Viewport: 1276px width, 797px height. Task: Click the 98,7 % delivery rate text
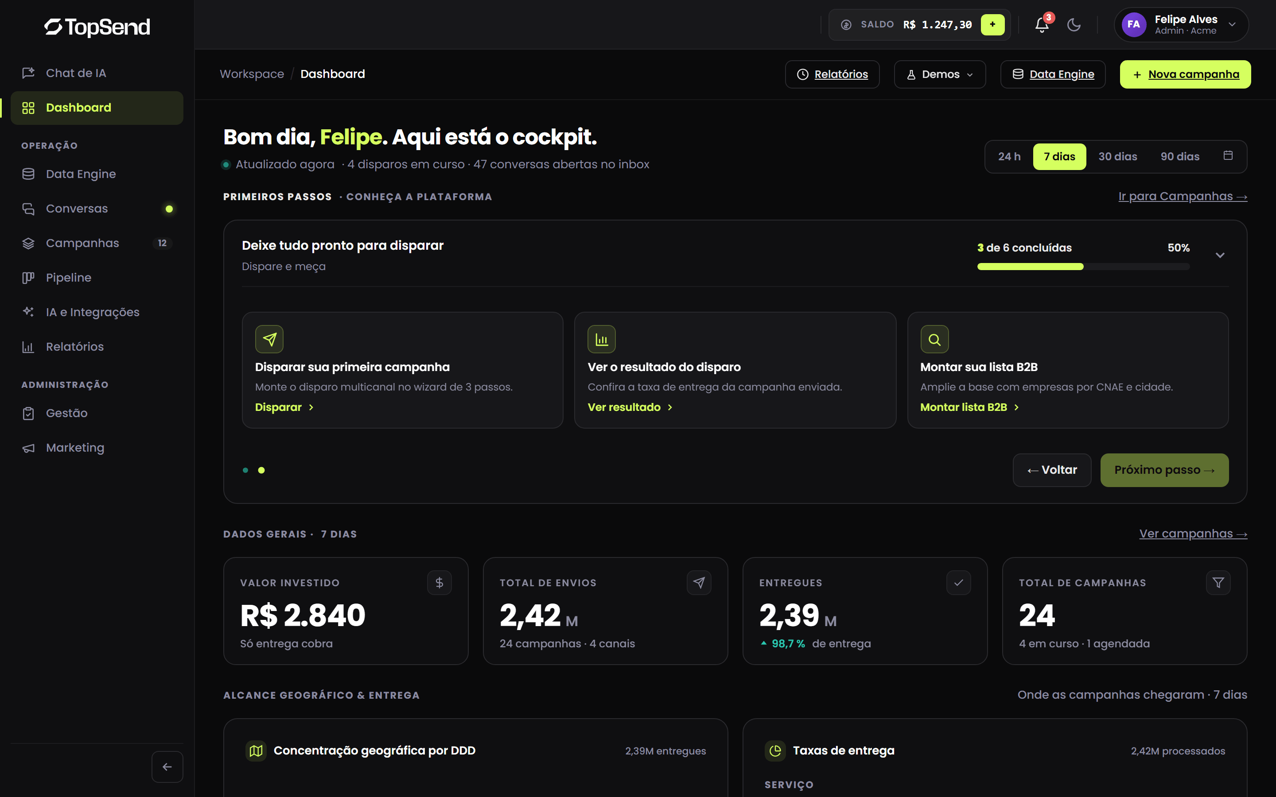788,644
